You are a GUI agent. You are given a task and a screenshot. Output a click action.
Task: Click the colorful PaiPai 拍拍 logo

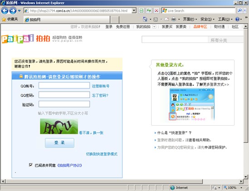pyautogui.click(x=26, y=39)
